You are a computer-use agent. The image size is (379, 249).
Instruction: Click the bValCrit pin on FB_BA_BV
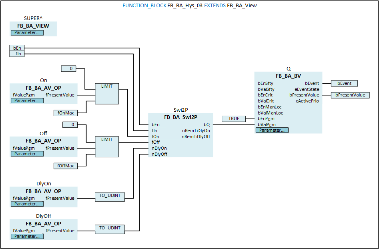(266, 101)
